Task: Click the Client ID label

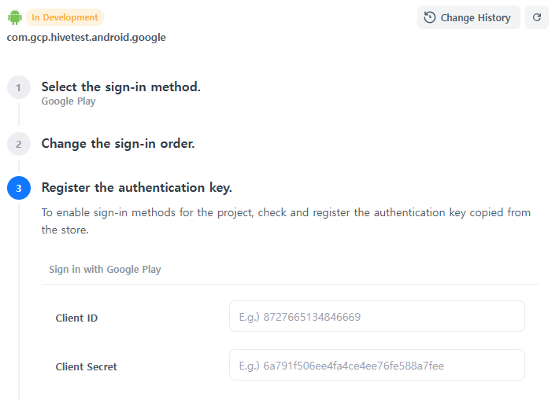Action: click(76, 318)
